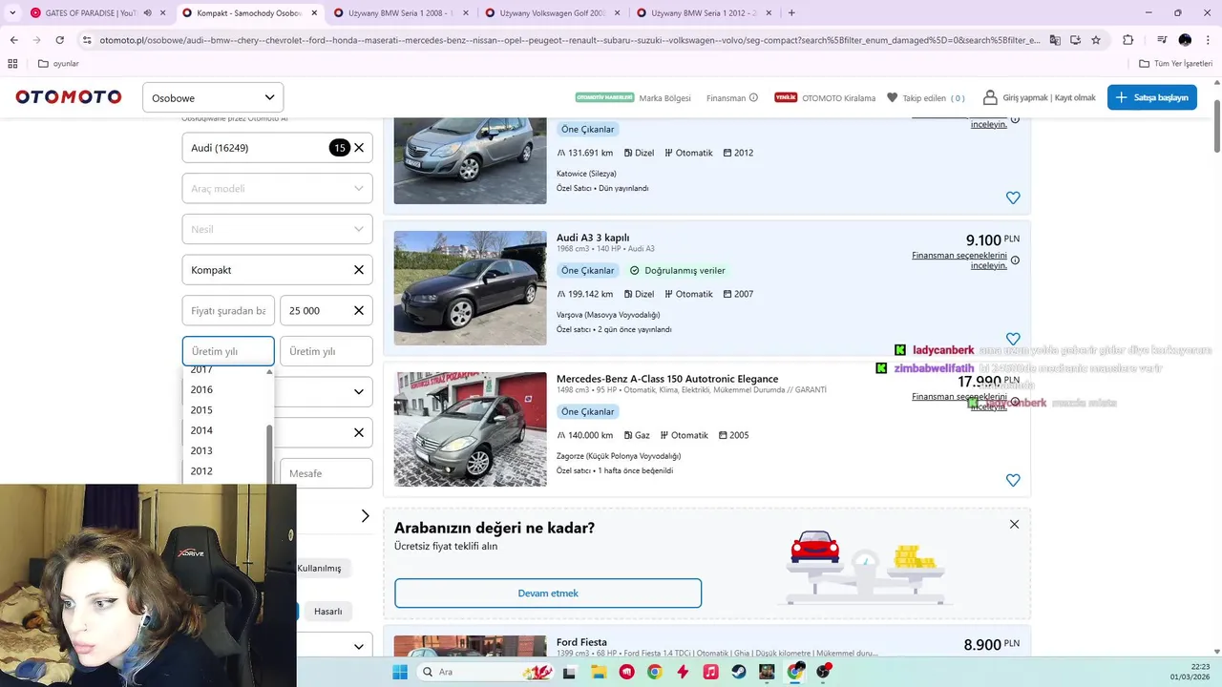Click the Hasarlı filter button
Screen dimensions: 1222x687
pos(327,612)
